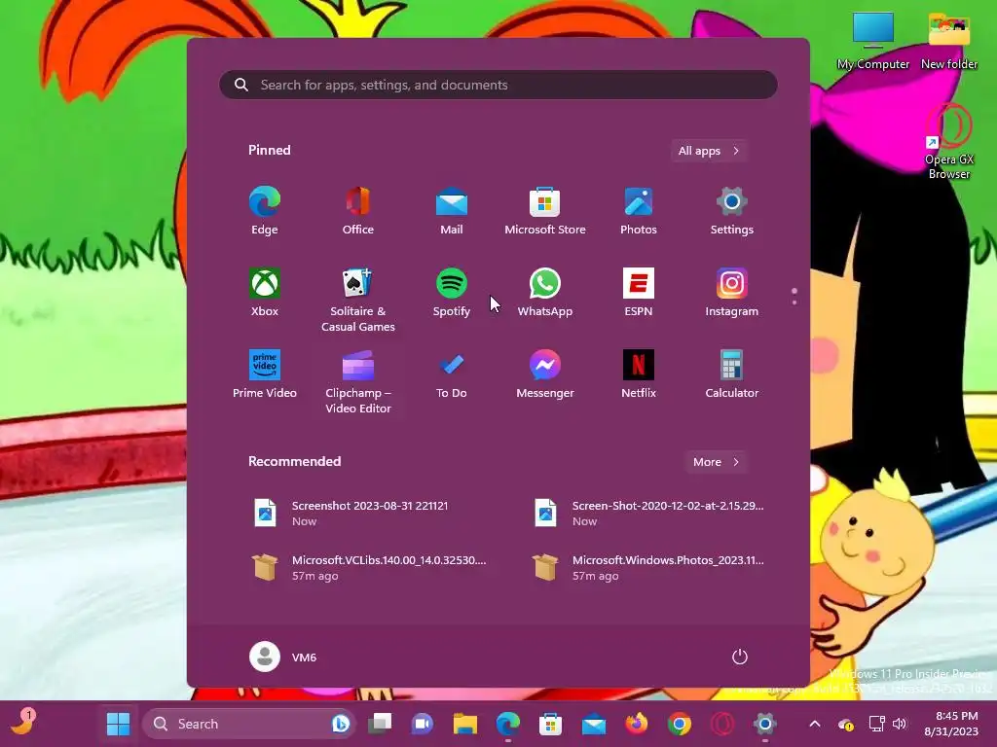This screenshot has height=747, width=997.
Task: Click the Windows Start button on taskbar
Action: [118, 724]
